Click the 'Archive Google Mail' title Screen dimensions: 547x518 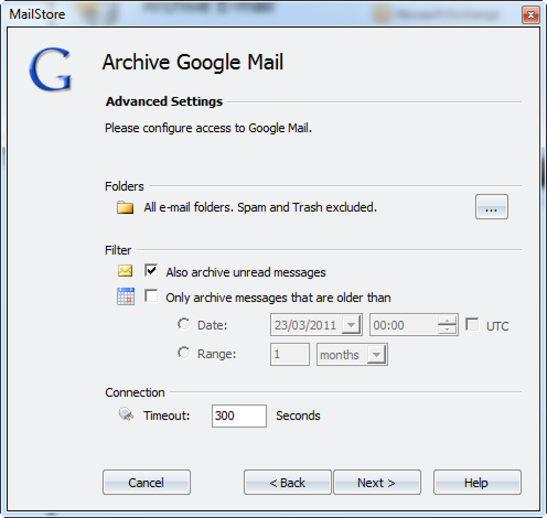pos(193,62)
